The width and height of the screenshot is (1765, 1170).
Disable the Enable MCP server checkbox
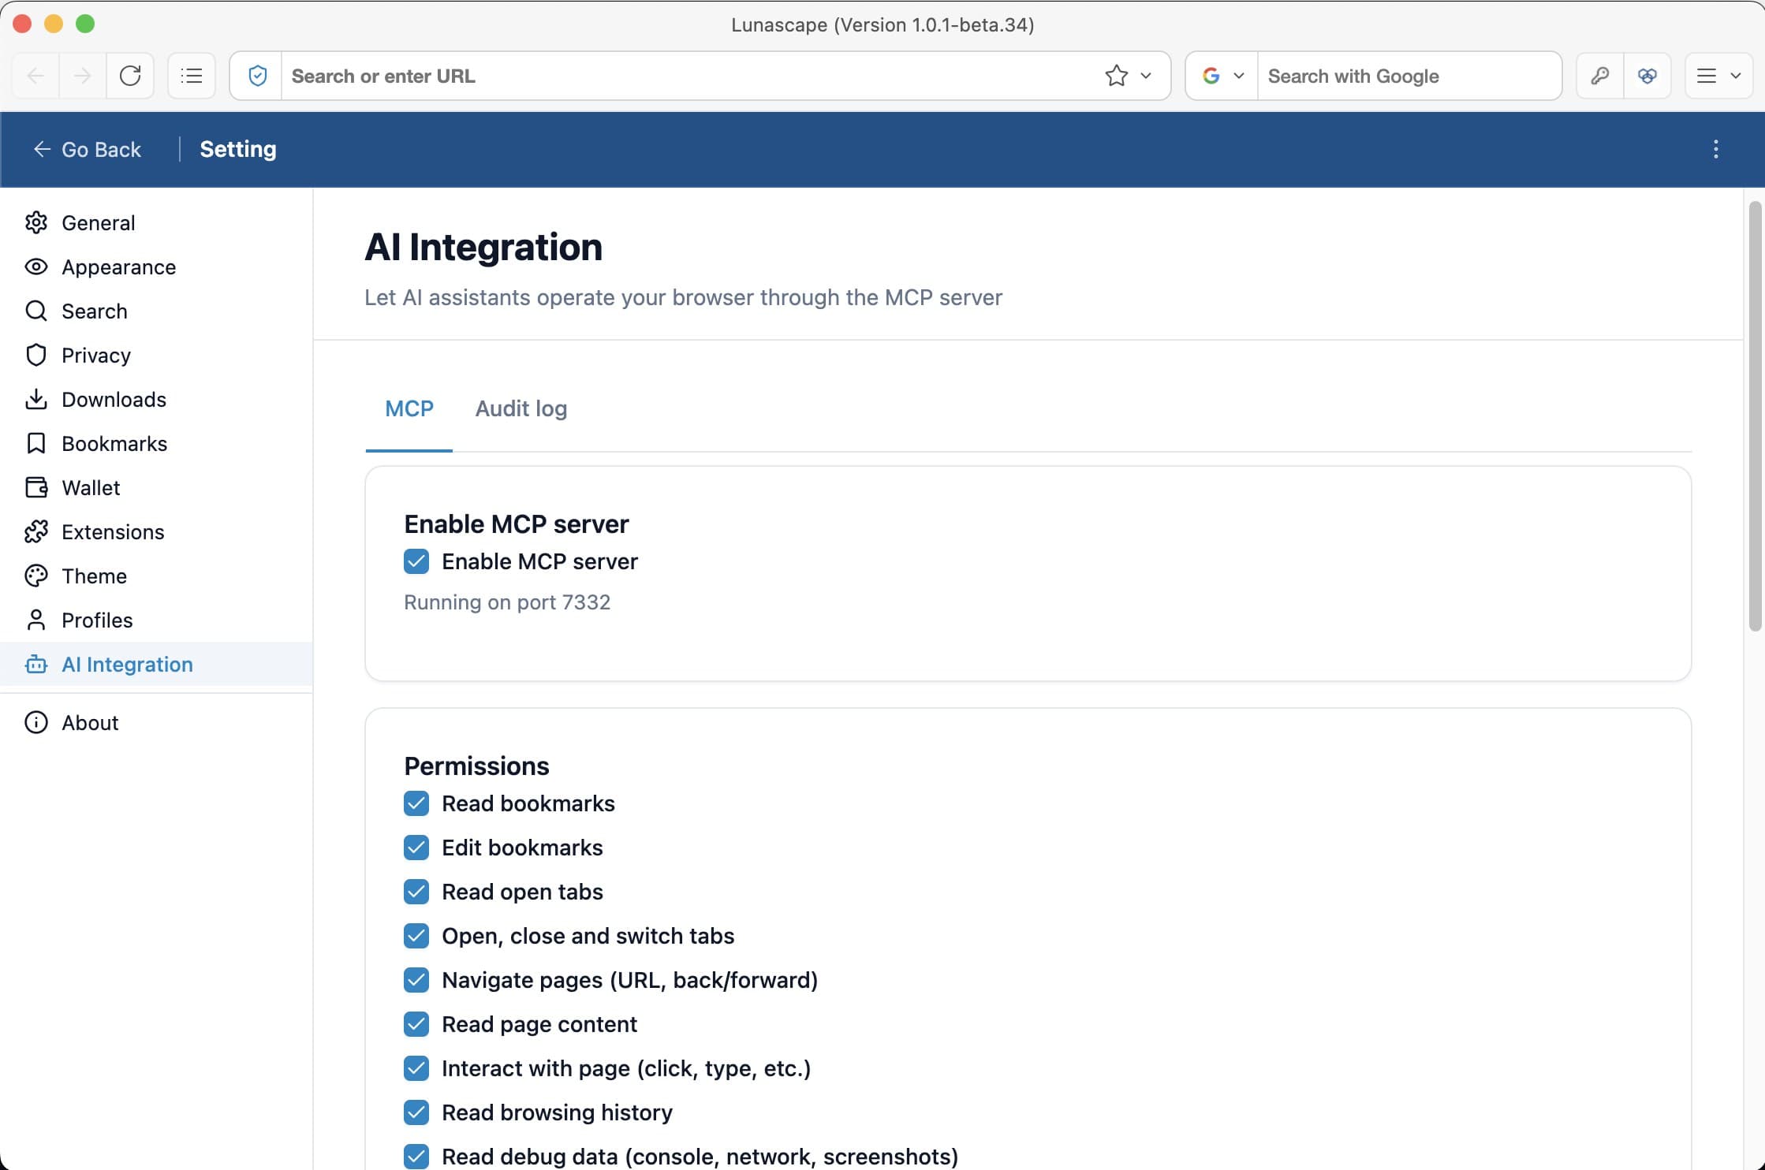[416, 561]
